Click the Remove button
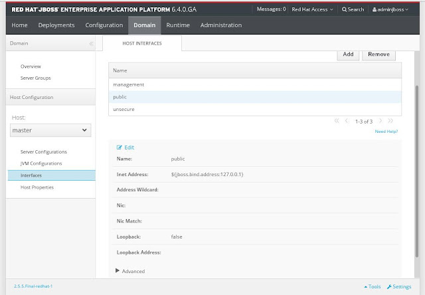Screen dimensions: 425x295 [x=379, y=54]
